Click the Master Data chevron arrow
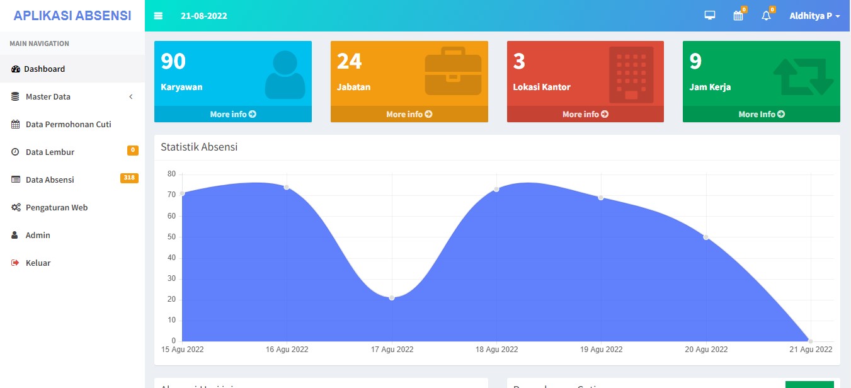851x388 pixels. point(130,96)
